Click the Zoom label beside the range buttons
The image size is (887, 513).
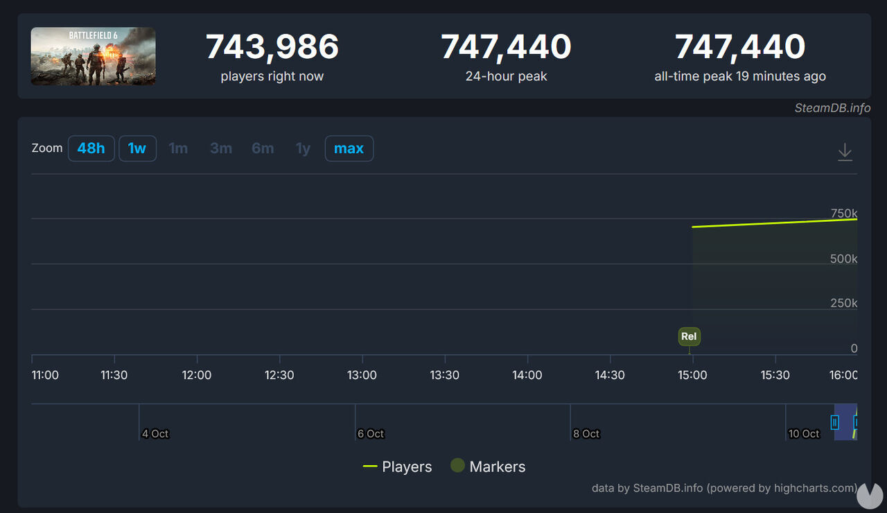47,148
